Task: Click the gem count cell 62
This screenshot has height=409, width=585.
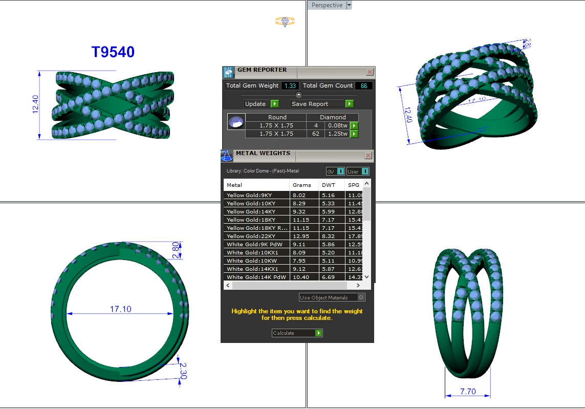Action: tap(316, 134)
